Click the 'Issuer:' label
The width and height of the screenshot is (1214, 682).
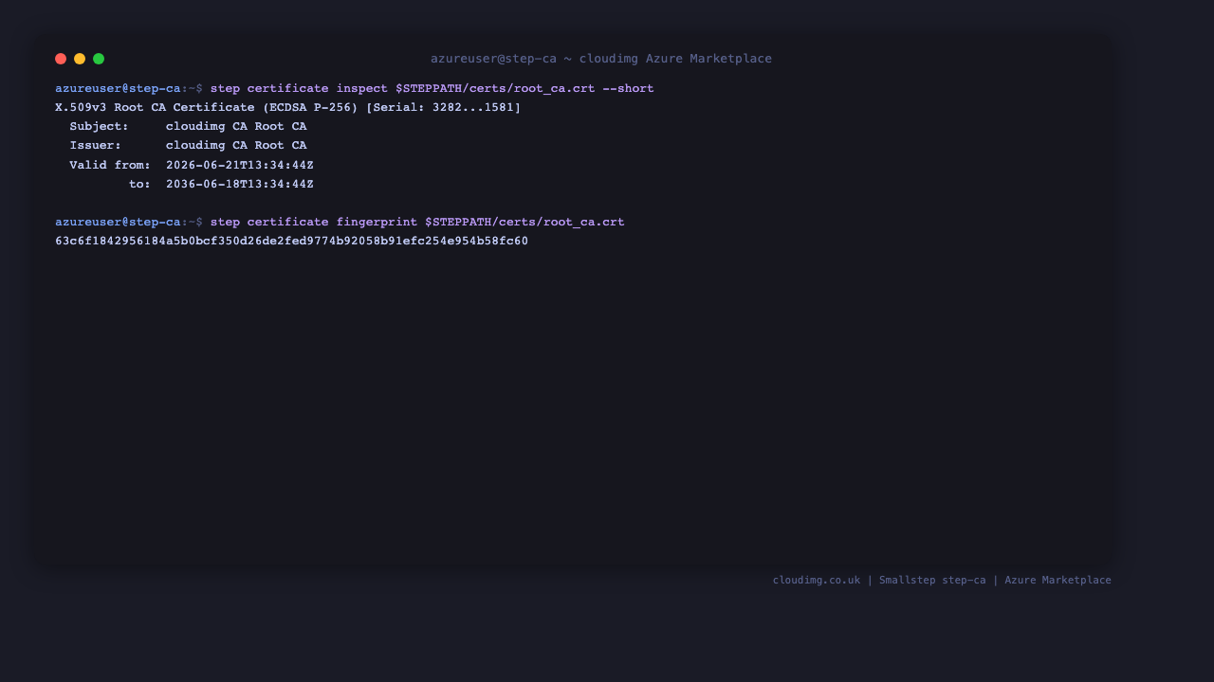click(95, 146)
